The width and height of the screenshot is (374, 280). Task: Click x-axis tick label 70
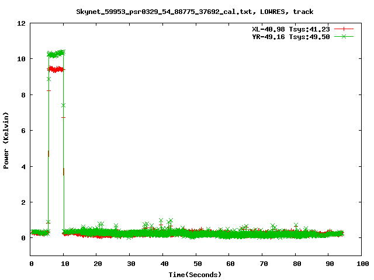coord(264,264)
